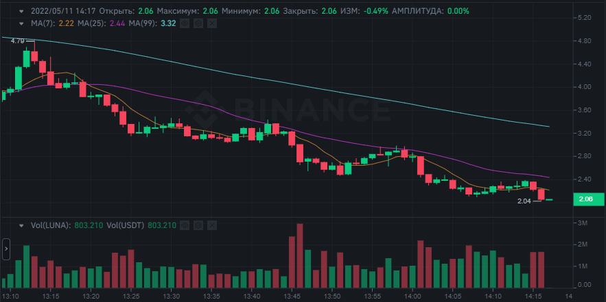This screenshot has height=302, width=606.
Task: Remove the volume indicator with X
Action: 212,225
